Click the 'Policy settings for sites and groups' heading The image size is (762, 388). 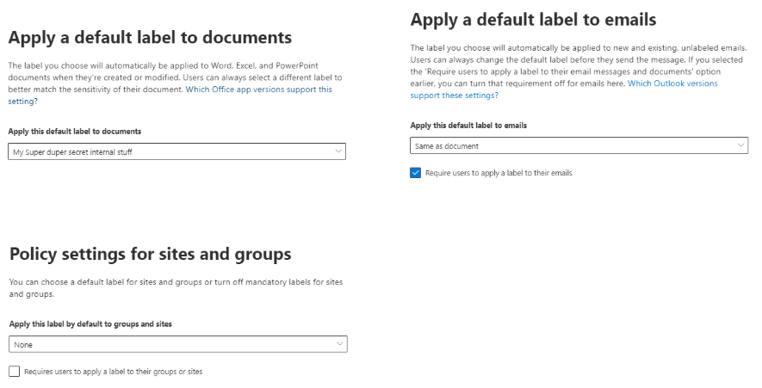point(150,254)
